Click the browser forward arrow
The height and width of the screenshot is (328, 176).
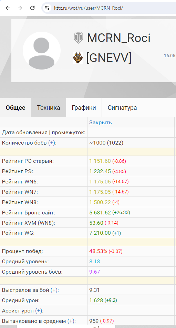20,8
